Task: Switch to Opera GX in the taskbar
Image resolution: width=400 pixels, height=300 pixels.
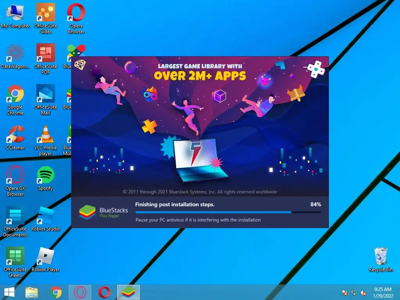Action: click(x=80, y=292)
